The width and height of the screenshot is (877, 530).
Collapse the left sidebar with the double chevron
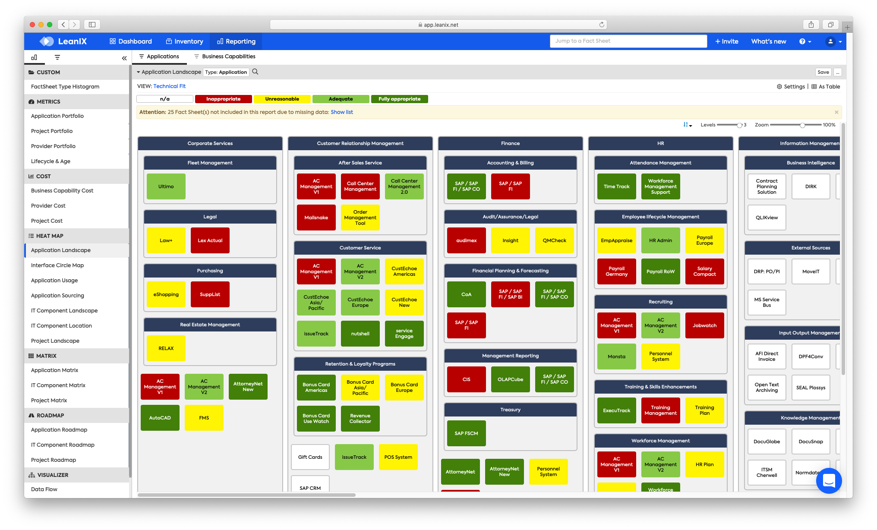[x=124, y=57]
